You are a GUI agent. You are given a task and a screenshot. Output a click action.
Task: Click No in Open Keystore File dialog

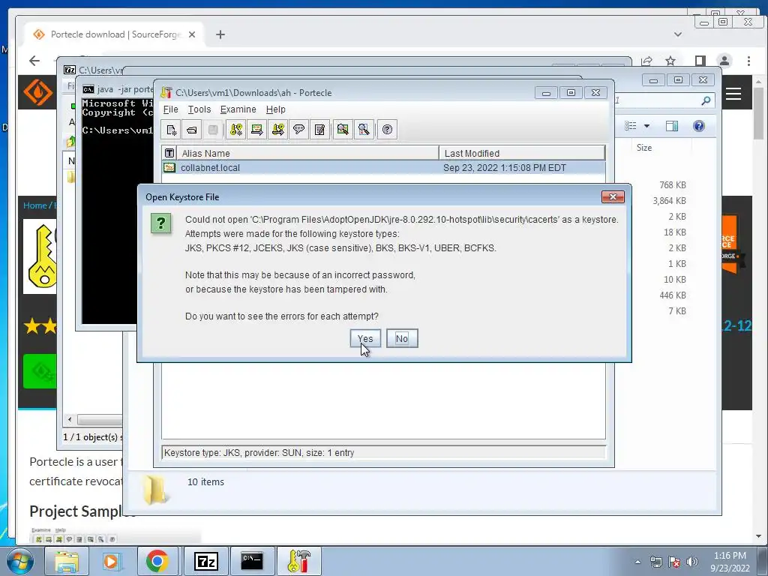402,338
